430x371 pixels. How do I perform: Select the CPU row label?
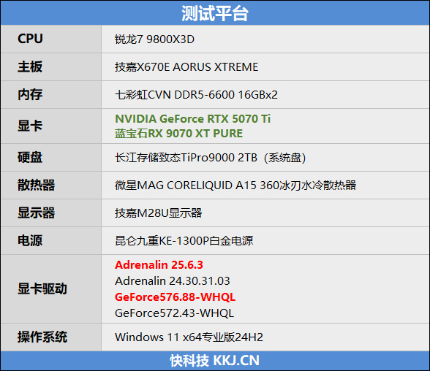(30, 39)
